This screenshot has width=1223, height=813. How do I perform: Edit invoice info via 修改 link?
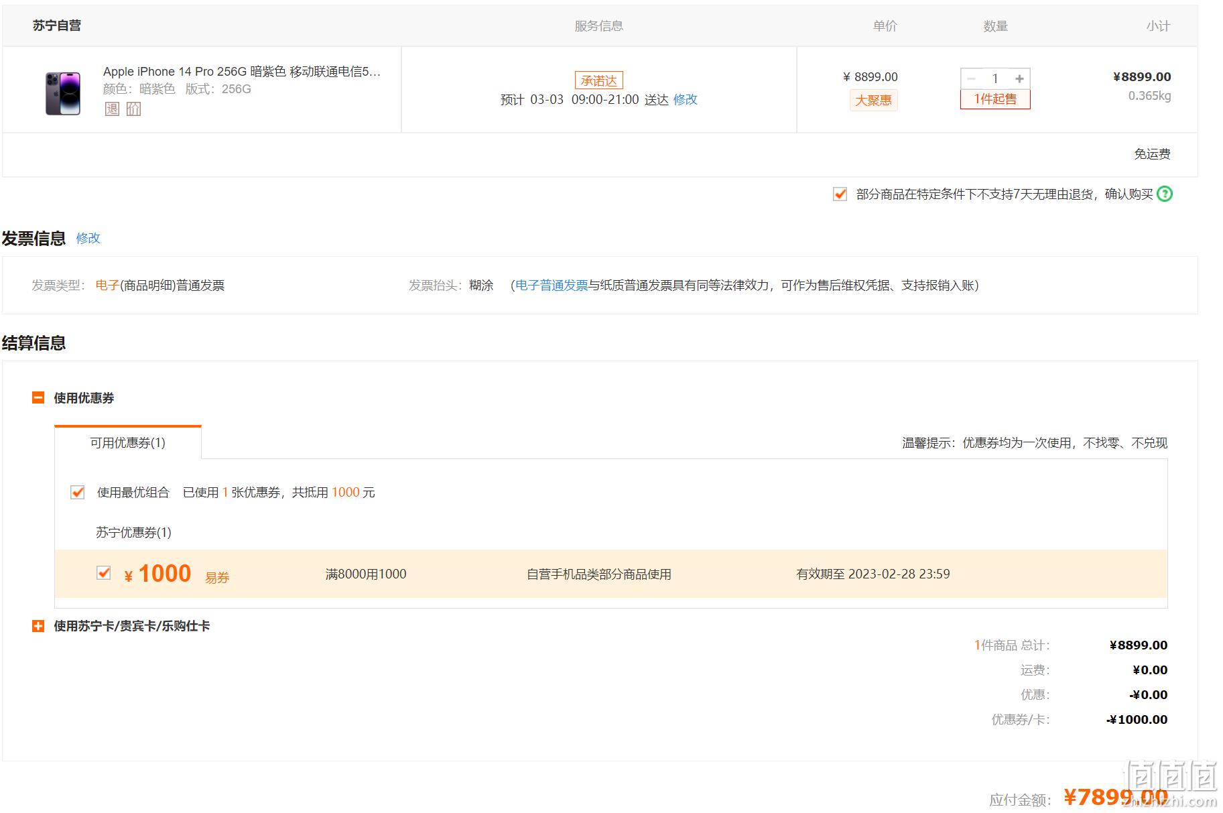(x=88, y=238)
